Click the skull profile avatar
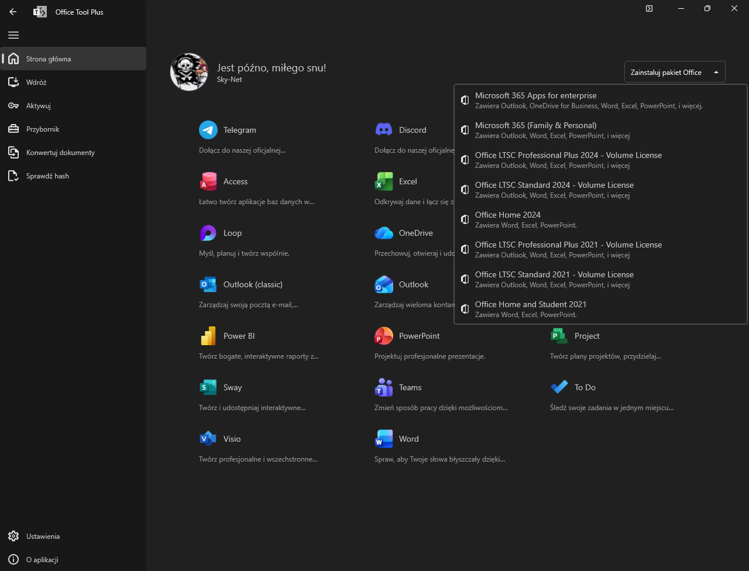The width and height of the screenshot is (749, 571). [x=189, y=72]
